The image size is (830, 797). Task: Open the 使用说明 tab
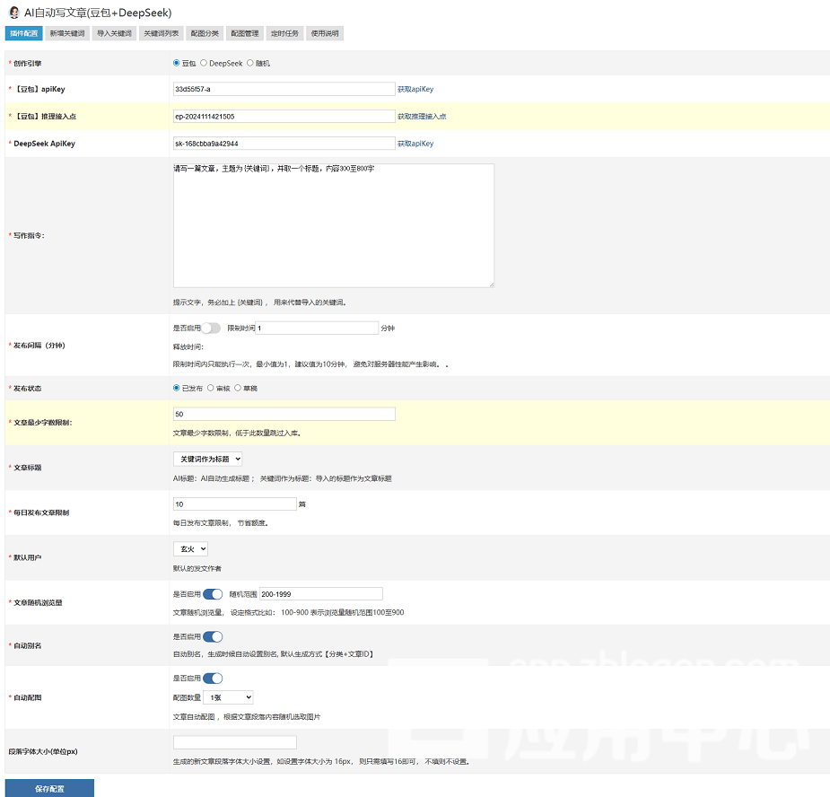[325, 33]
